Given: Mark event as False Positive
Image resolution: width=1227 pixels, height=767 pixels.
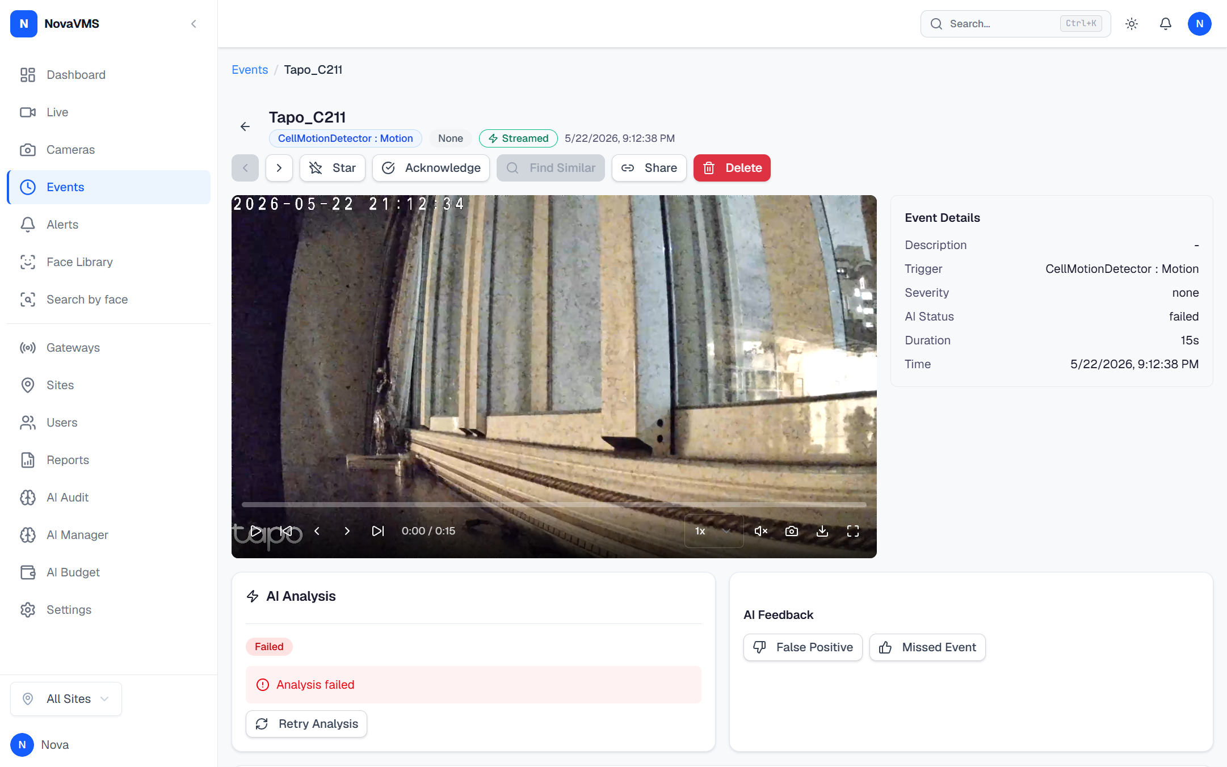Looking at the screenshot, I should click(x=803, y=647).
